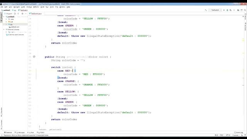The height and width of the screenshot is (139, 247).
Task: Open the File menu
Action: click(2, 7)
